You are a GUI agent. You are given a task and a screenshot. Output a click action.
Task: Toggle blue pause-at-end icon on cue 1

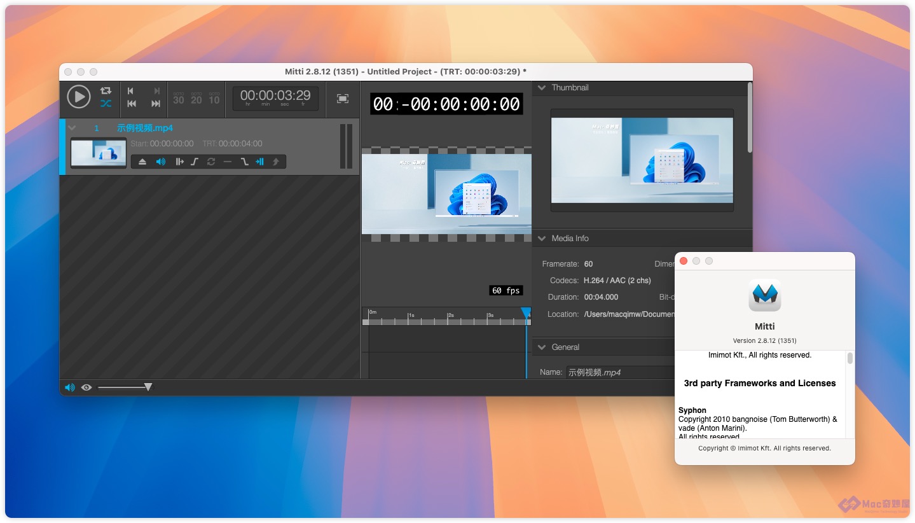coord(259,162)
